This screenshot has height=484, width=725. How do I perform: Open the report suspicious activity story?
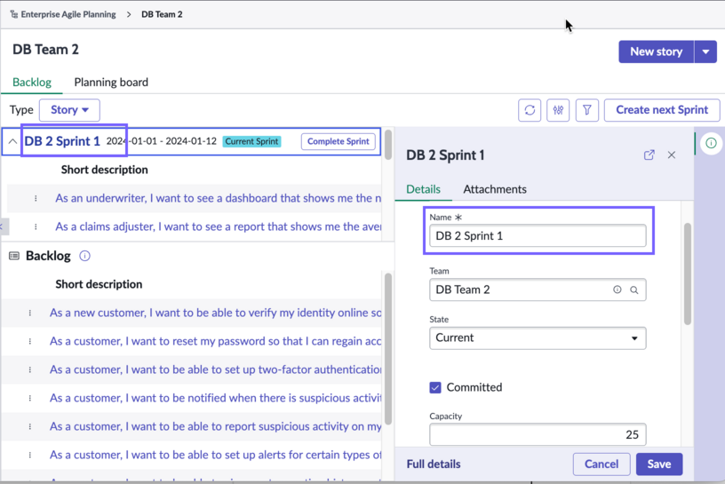216,426
